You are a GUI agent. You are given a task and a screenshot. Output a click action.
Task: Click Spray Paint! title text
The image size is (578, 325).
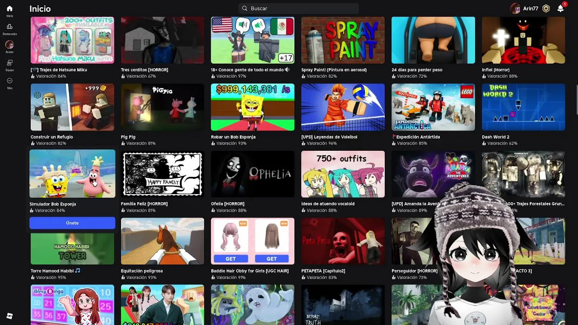(334, 70)
